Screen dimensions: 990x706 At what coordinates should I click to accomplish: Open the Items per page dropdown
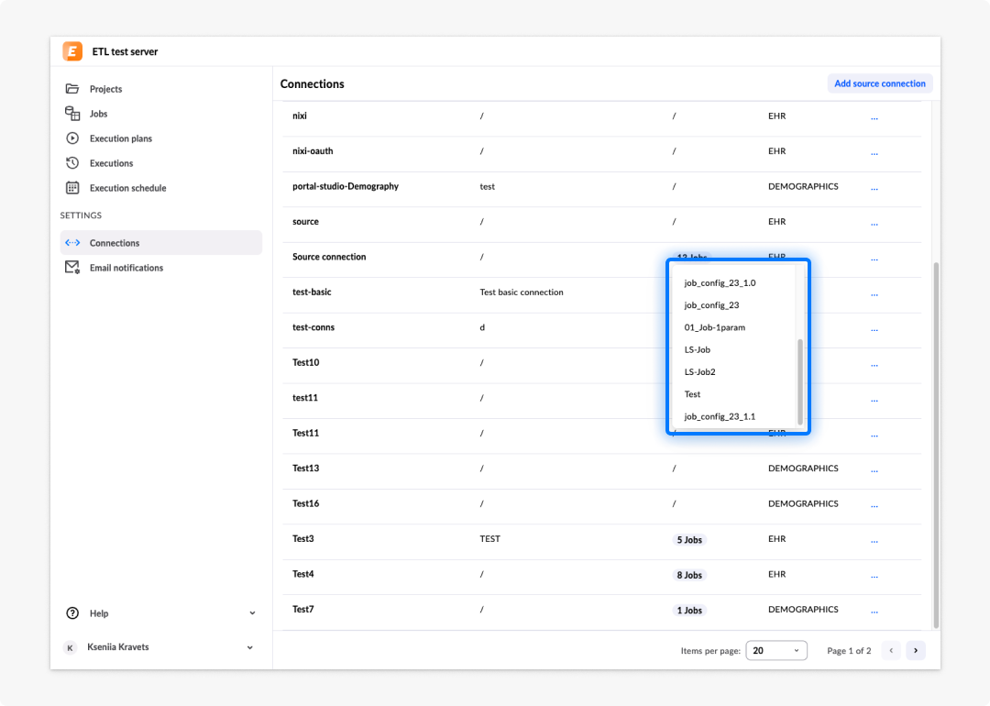[776, 650]
